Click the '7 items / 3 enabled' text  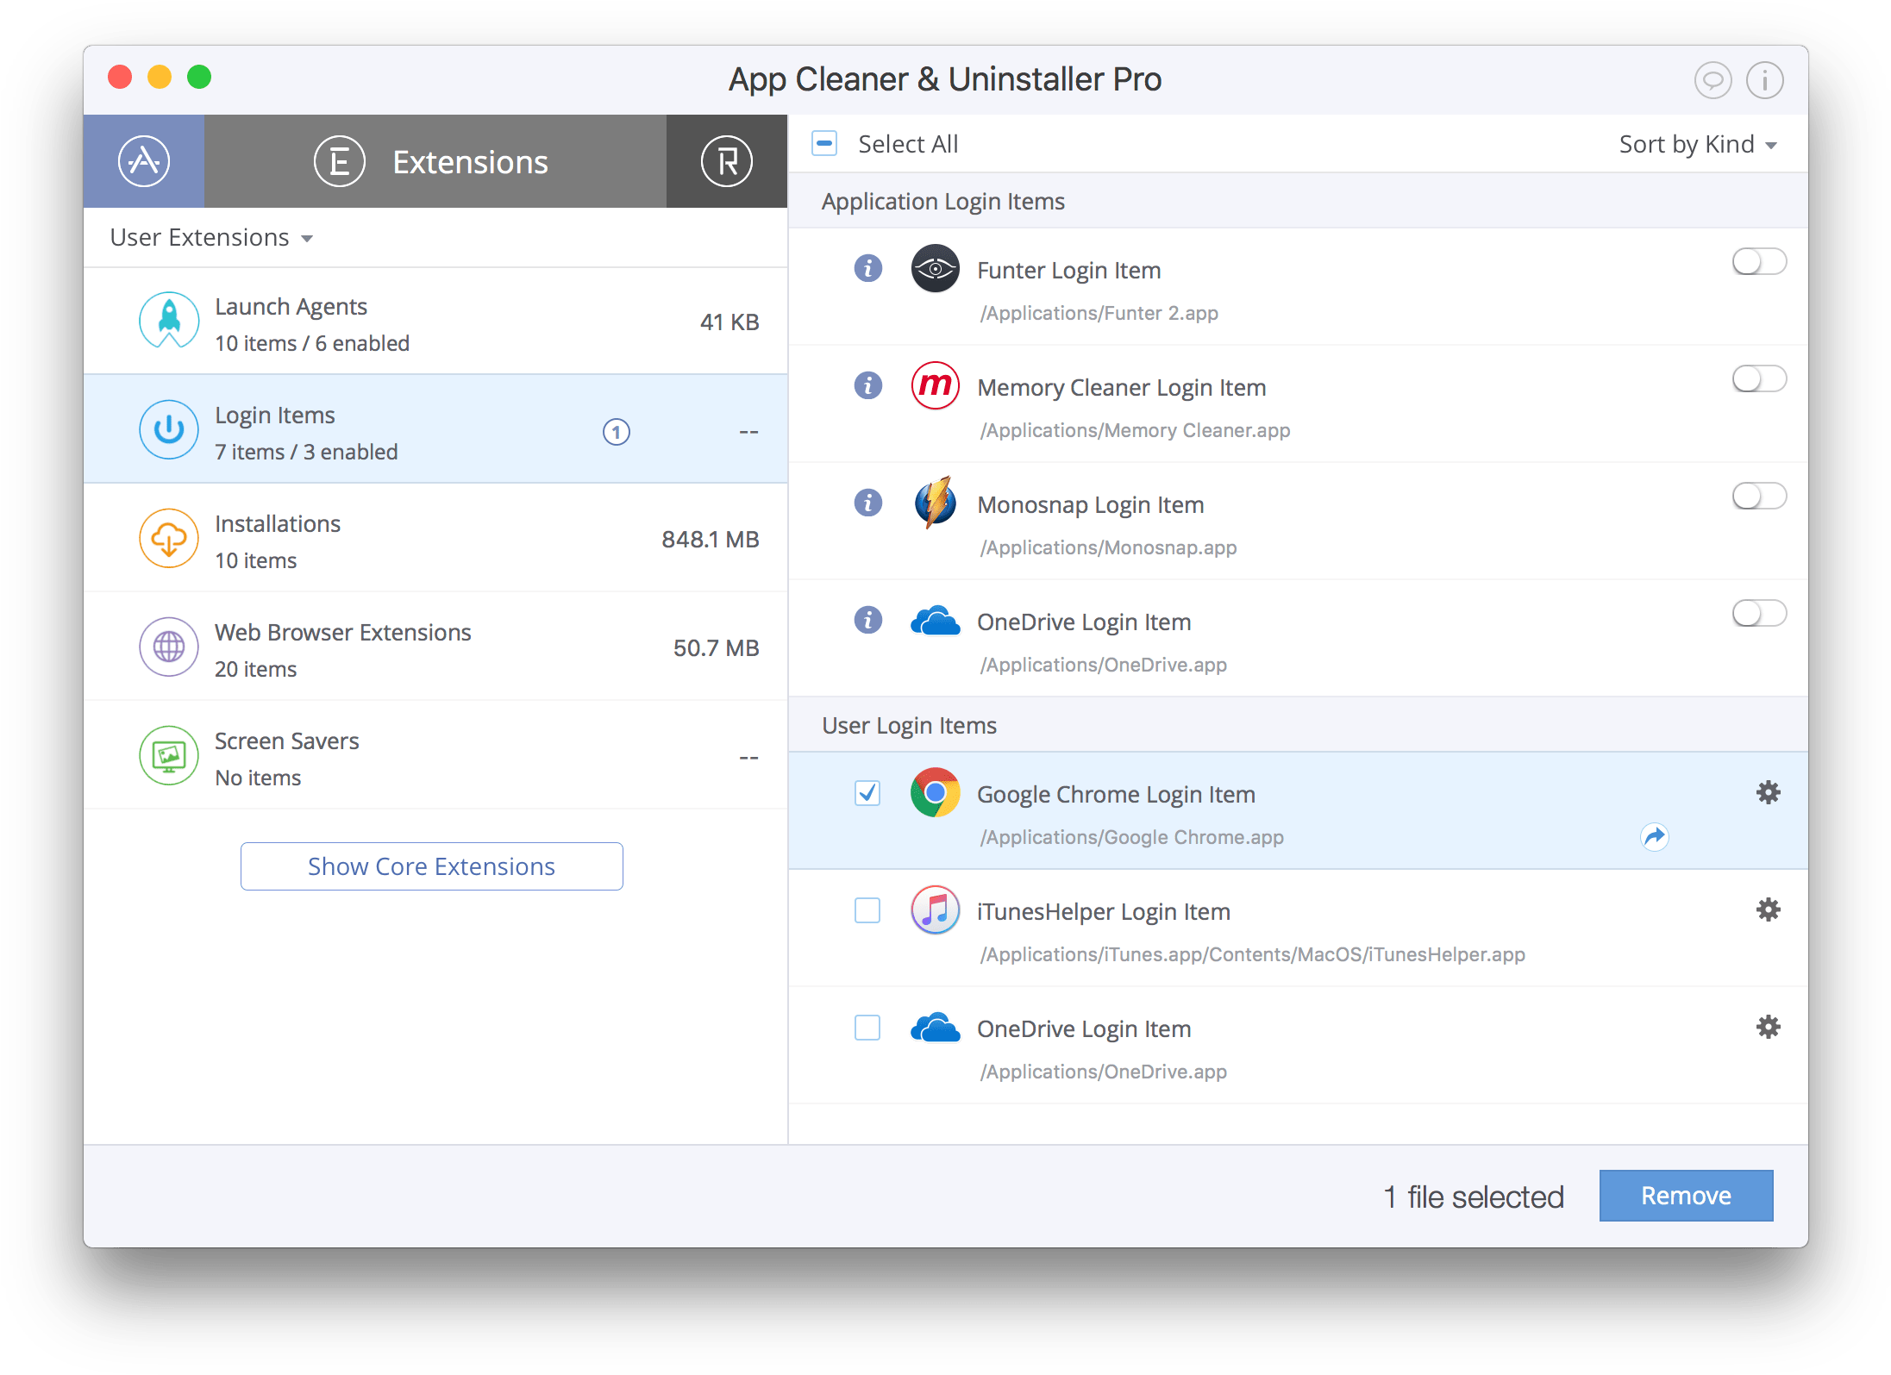[306, 452]
